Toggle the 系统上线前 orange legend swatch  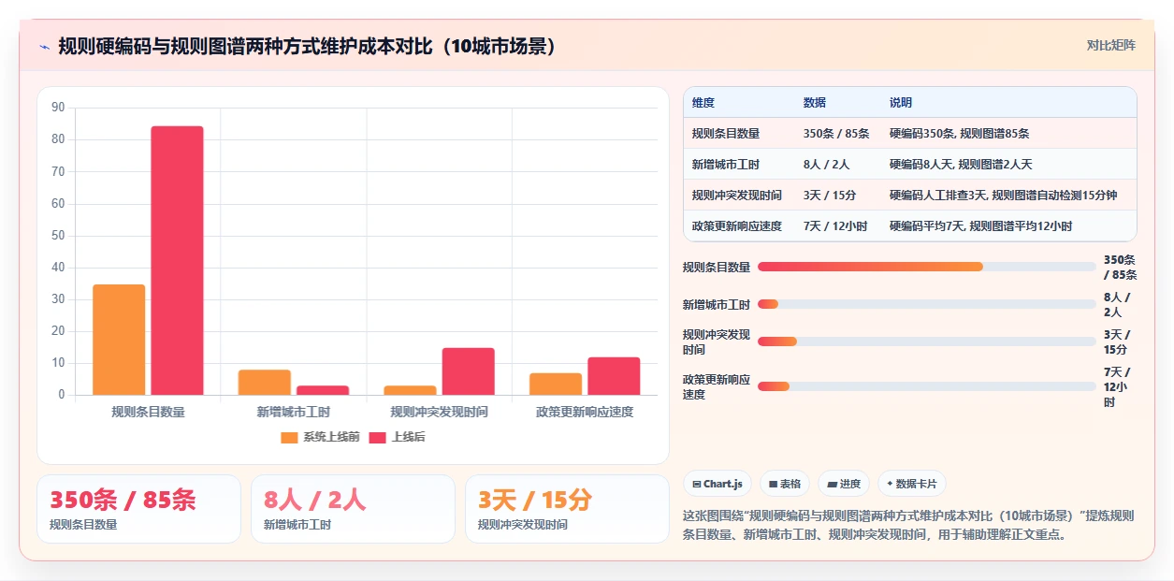point(289,437)
